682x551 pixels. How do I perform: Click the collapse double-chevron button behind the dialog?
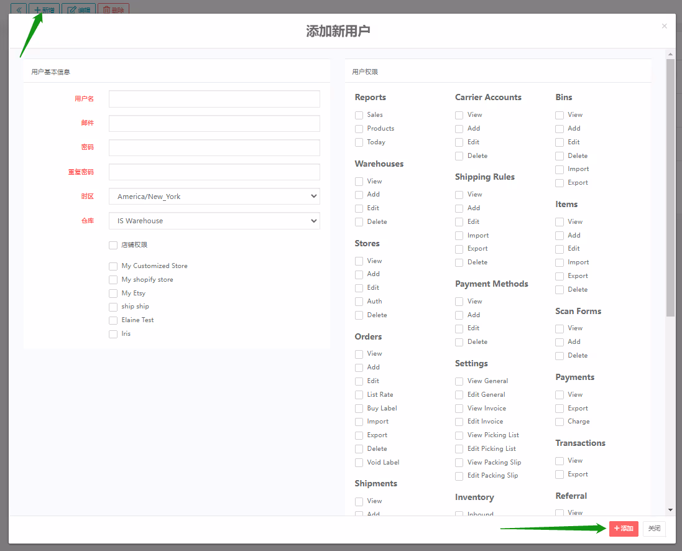[x=19, y=9]
